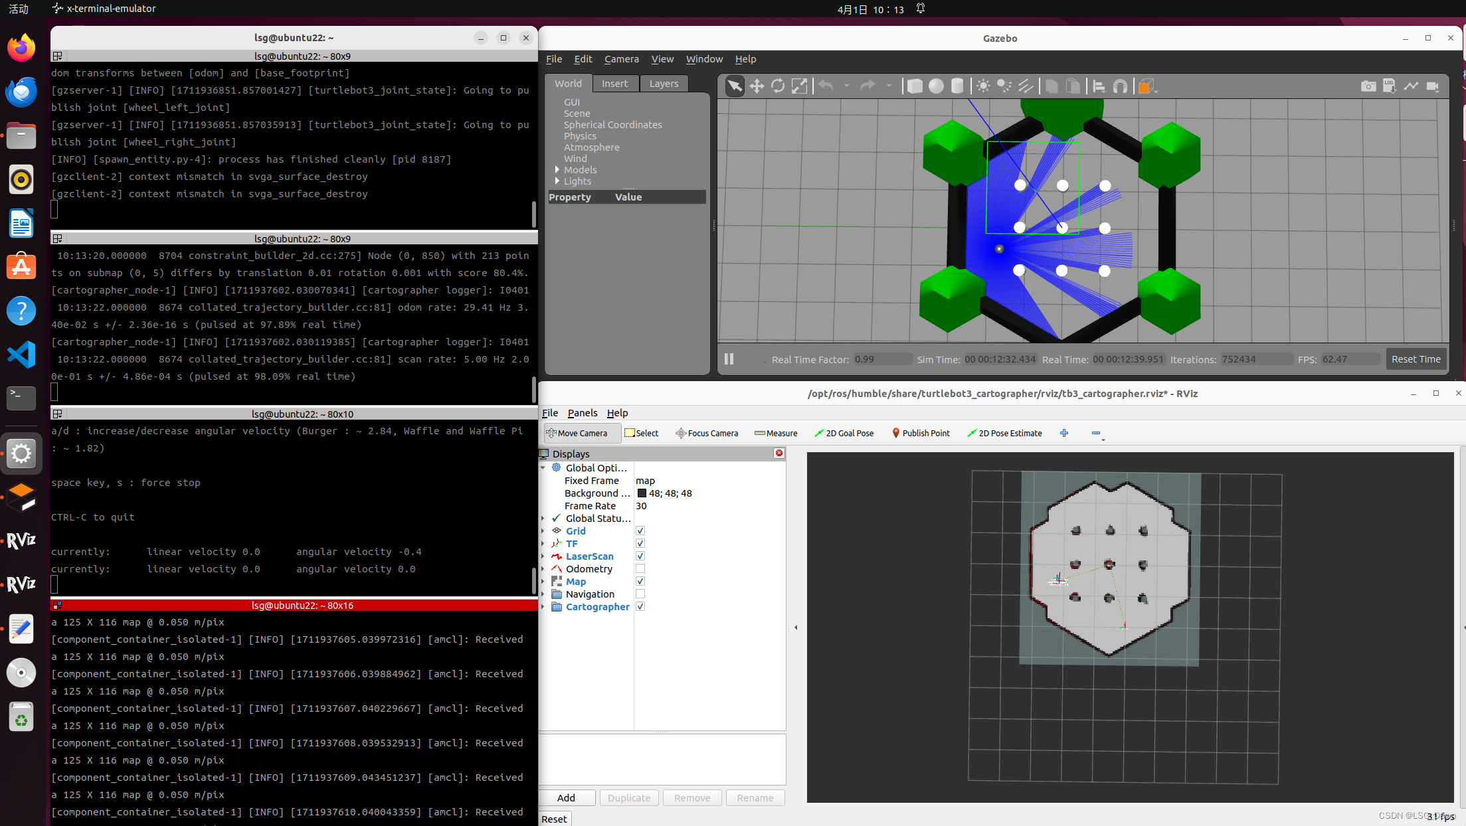Expand the Cartographer display options

[543, 606]
